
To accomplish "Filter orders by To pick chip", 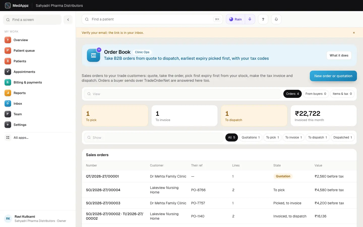I will 273,137.
